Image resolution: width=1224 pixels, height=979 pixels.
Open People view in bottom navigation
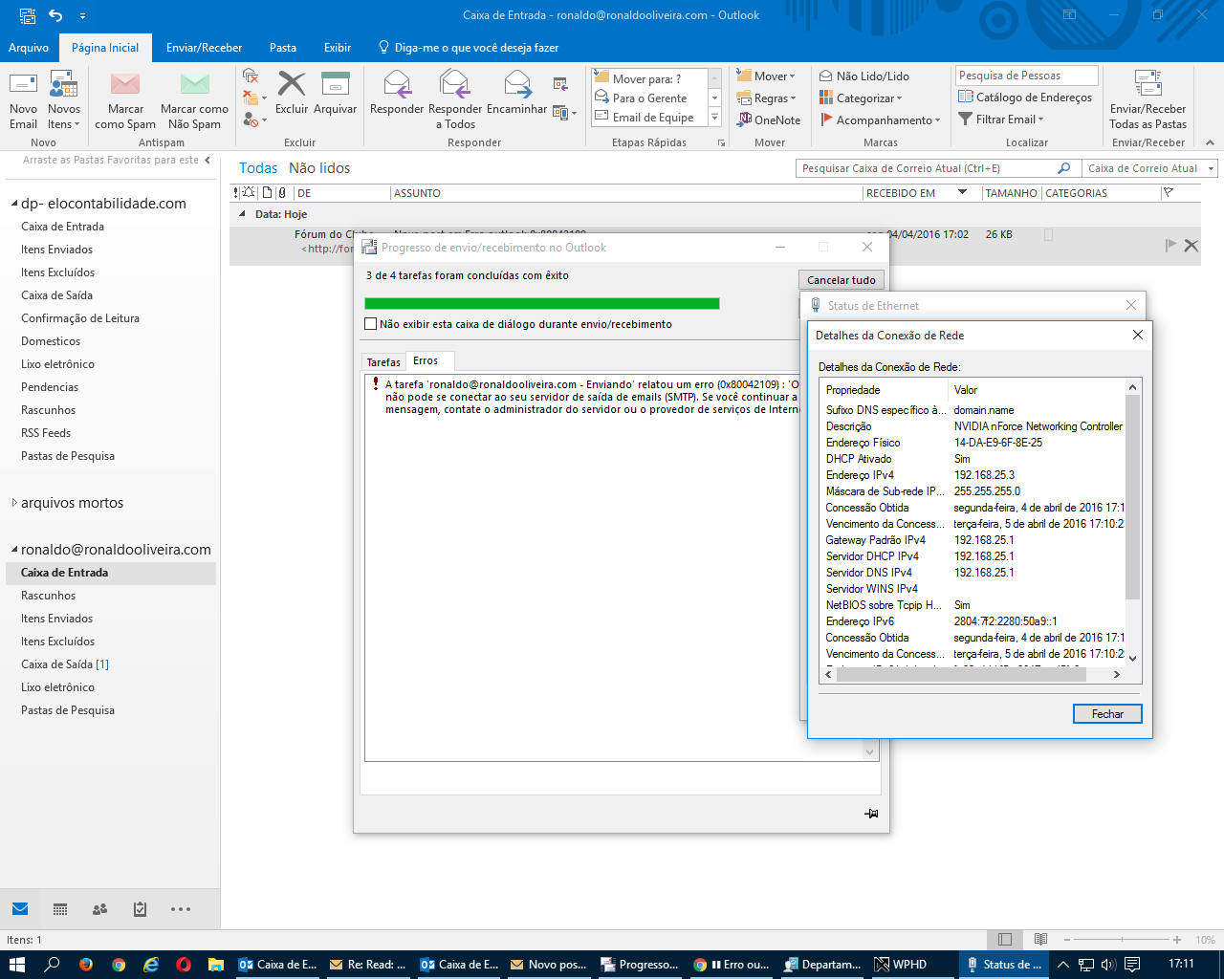pos(99,909)
